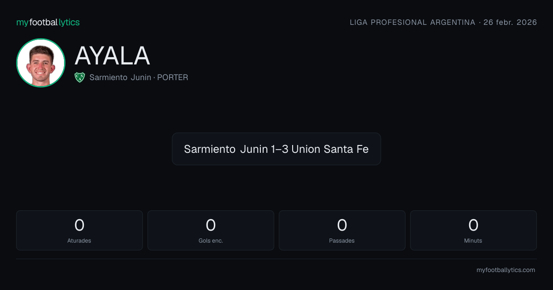Click the Minuts zero value
553x290 pixels.
(473, 225)
